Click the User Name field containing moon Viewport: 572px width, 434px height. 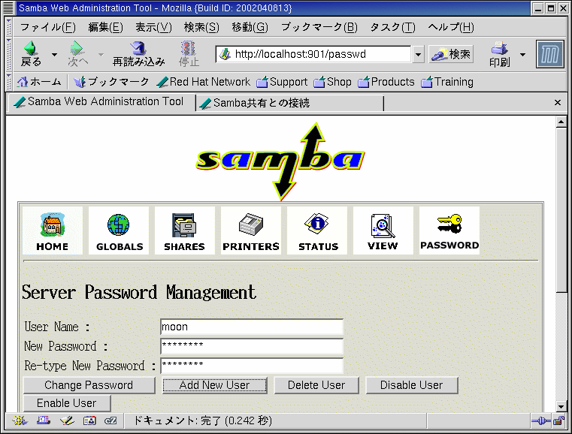(252, 327)
